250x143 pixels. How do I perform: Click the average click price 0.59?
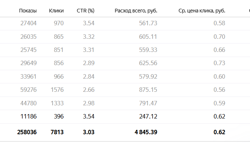[219, 103]
